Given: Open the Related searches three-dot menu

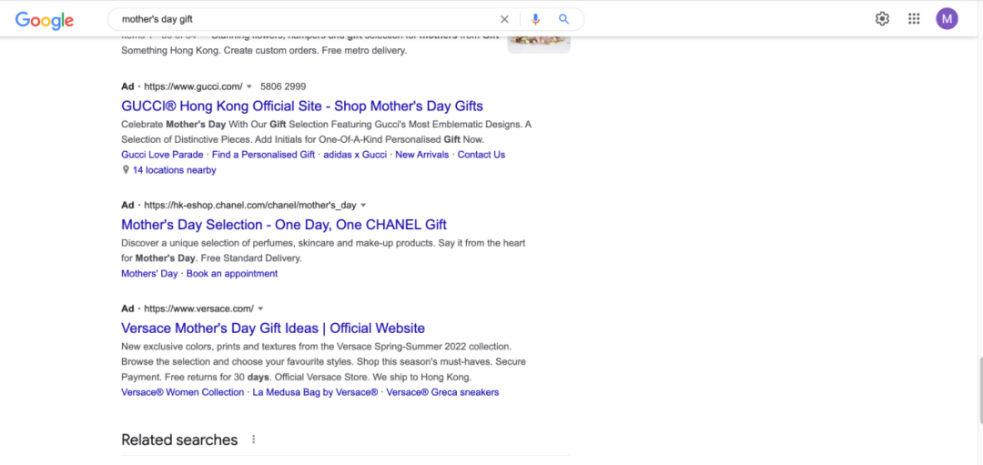Looking at the screenshot, I should coord(254,440).
